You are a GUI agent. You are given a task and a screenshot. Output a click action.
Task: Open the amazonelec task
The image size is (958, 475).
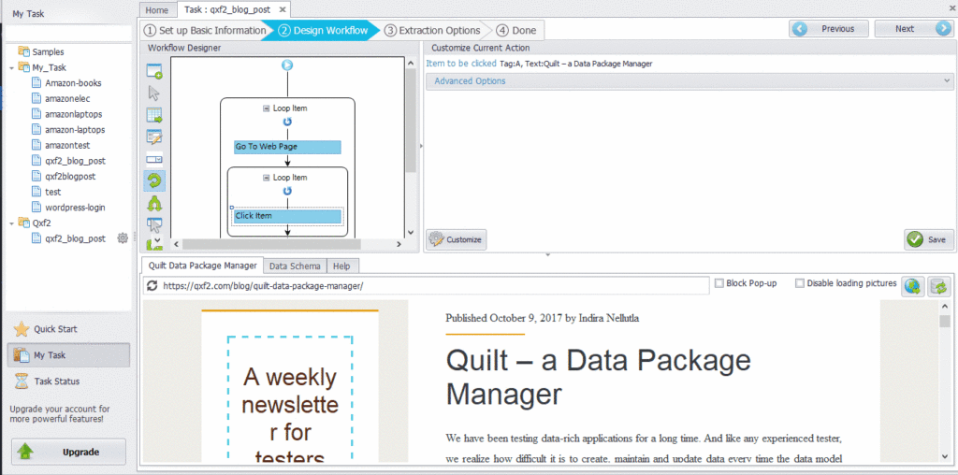[x=67, y=98]
